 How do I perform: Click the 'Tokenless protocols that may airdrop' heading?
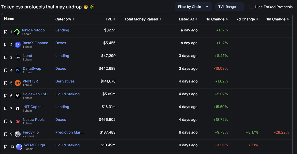pos(41,7)
